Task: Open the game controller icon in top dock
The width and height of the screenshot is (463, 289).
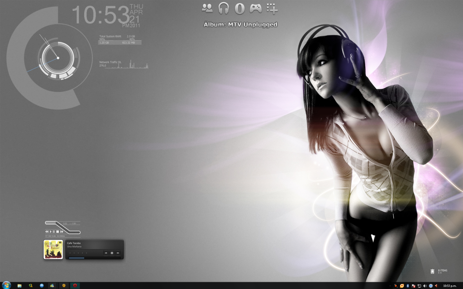Action: click(x=255, y=8)
